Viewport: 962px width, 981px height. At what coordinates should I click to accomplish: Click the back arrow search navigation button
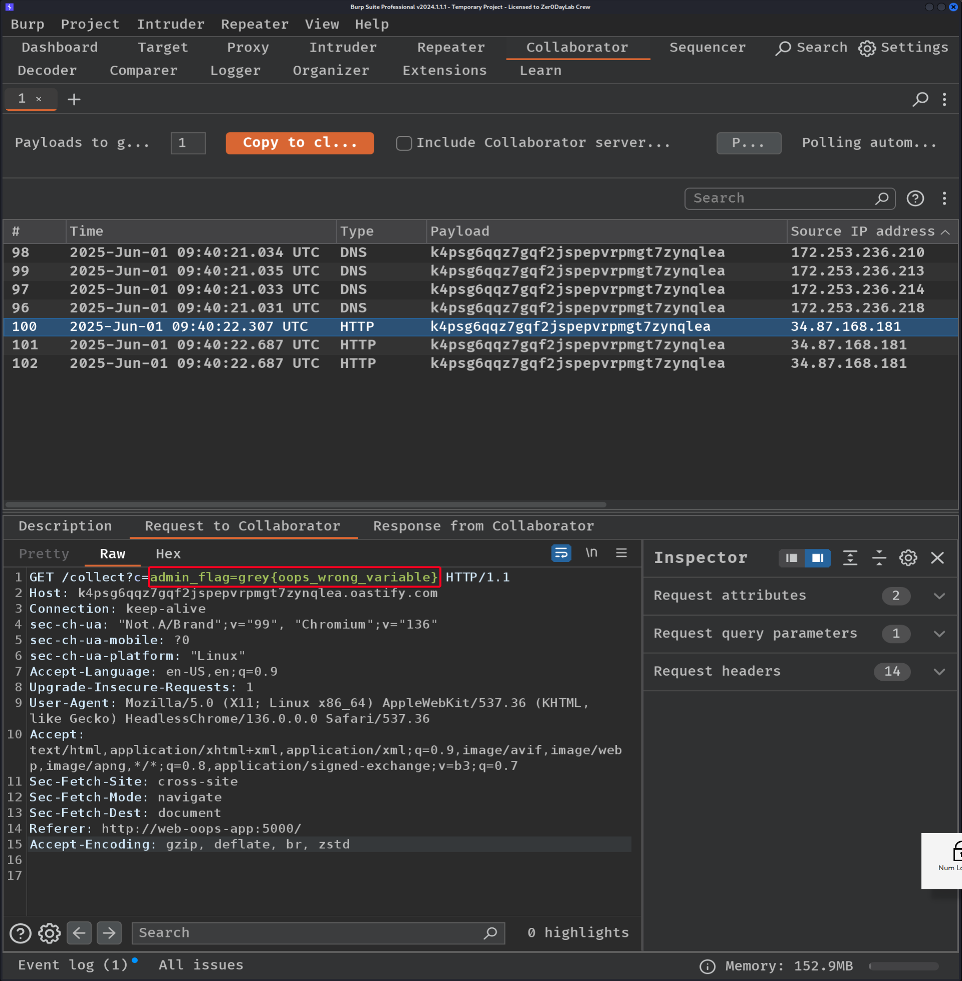point(79,933)
